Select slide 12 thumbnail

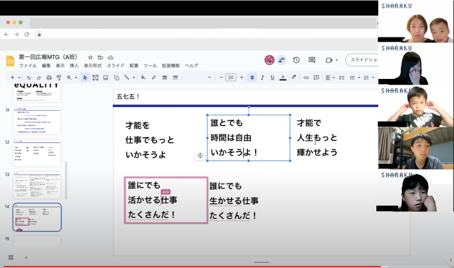tap(37, 153)
